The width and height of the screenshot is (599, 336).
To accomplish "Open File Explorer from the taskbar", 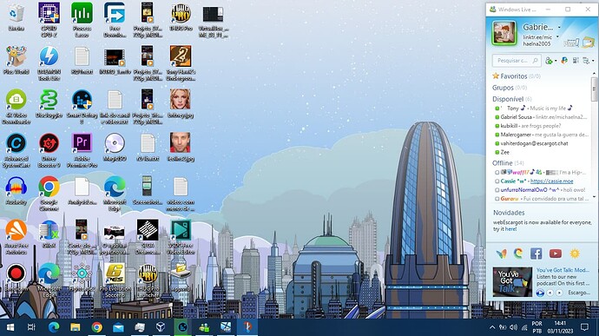I will (x=76, y=327).
